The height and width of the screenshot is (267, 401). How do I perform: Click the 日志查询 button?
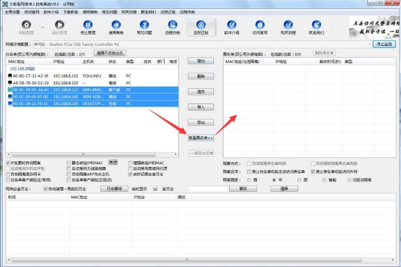click(114, 189)
